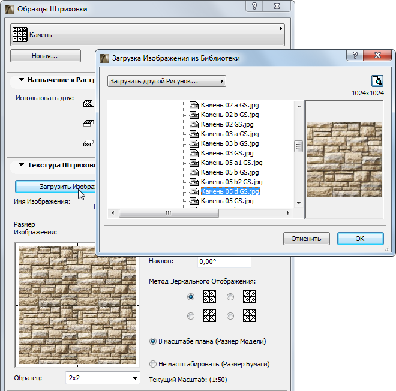The height and width of the screenshot is (391, 396).
Task: Click the bottom-right mirroring method pattern icon
Action: 249,316
